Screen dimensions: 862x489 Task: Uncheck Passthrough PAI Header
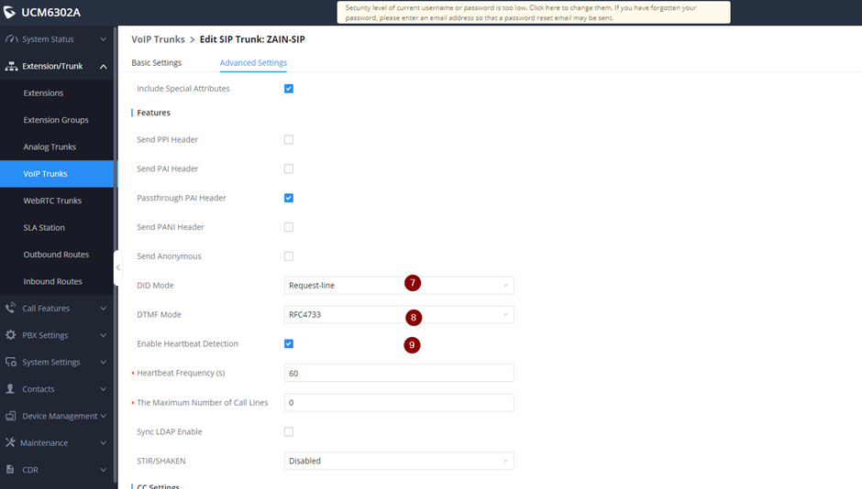pyautogui.click(x=289, y=198)
